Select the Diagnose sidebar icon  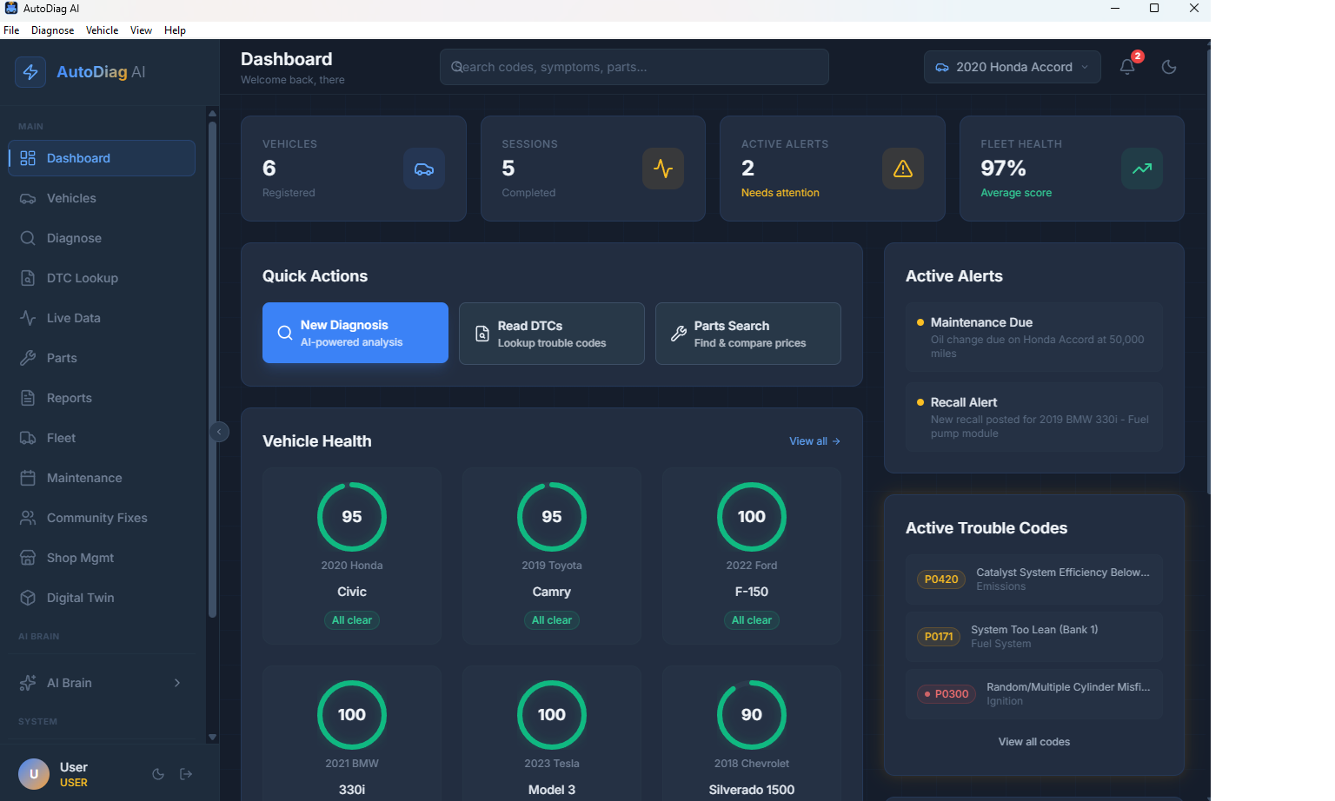tap(29, 238)
